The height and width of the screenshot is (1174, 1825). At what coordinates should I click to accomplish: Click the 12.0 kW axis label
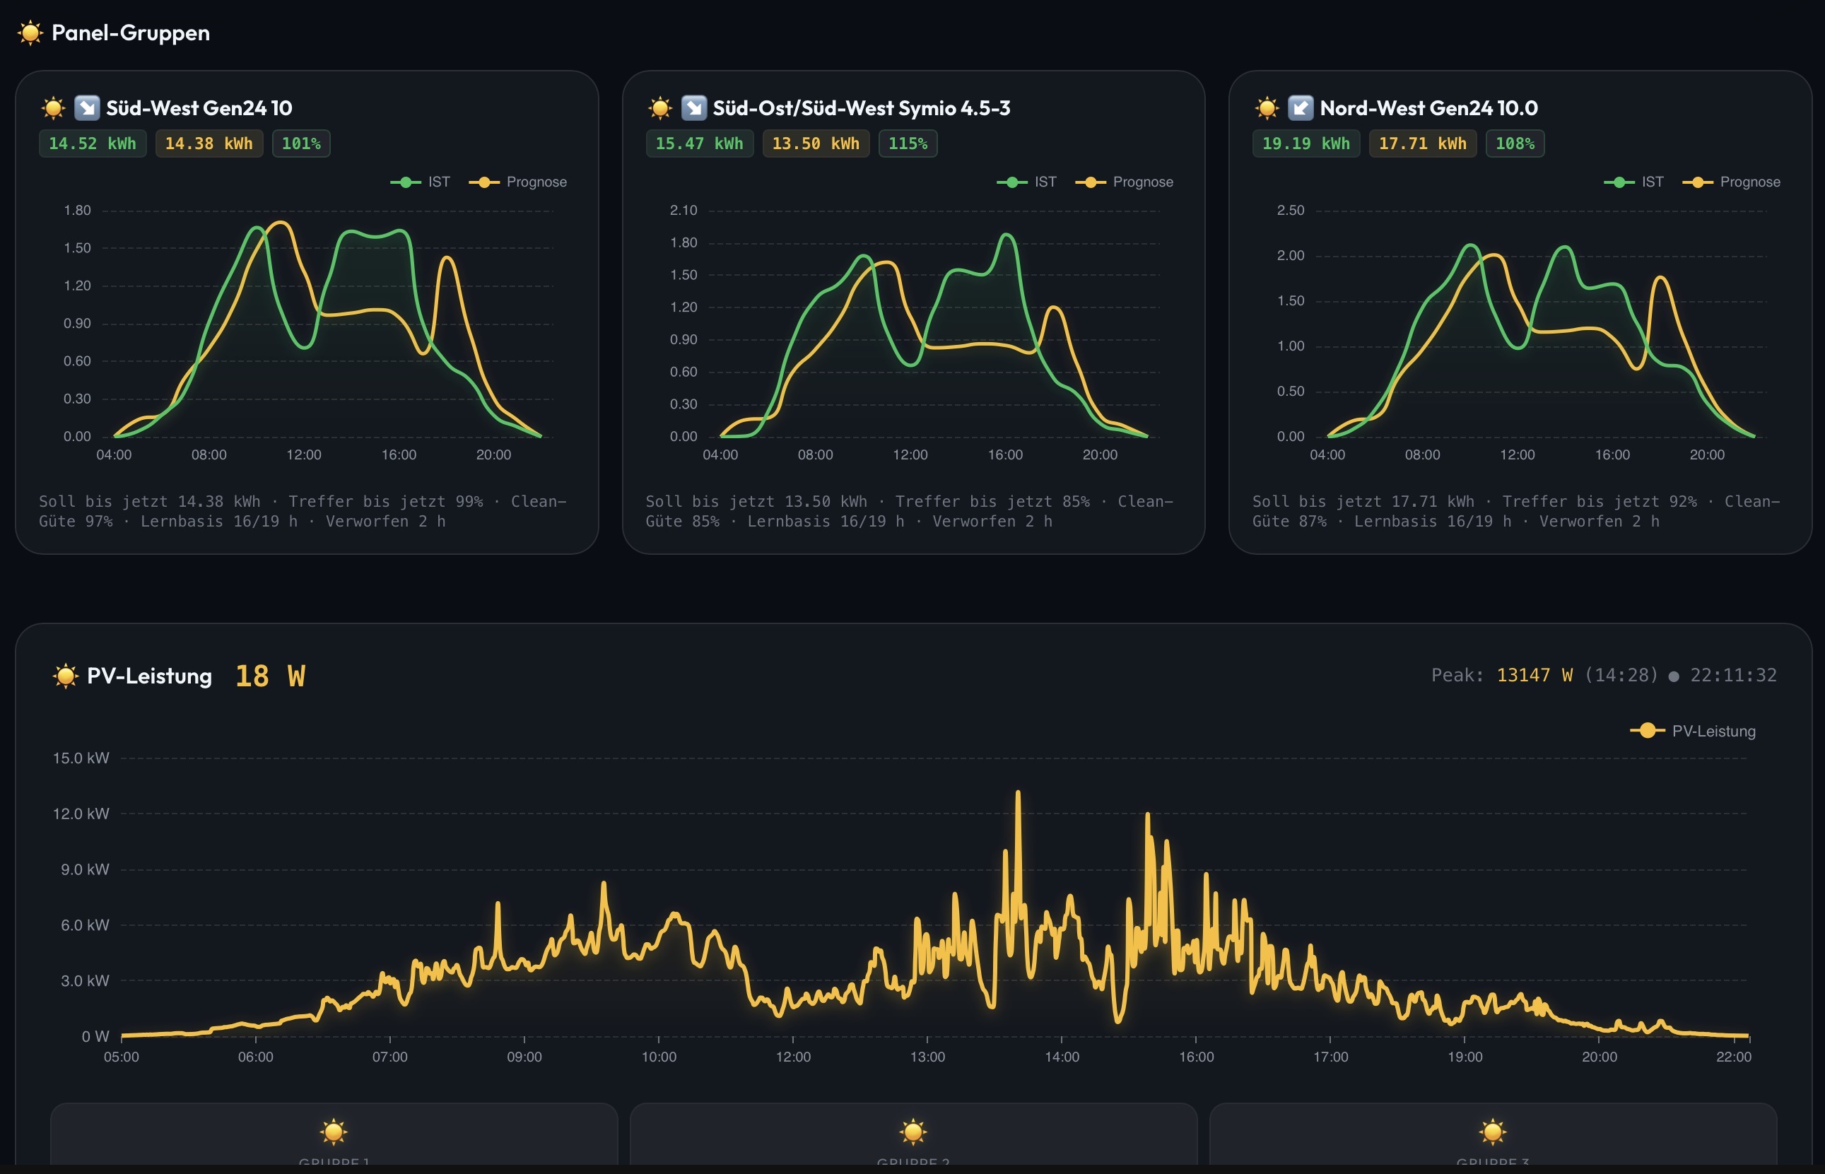pyautogui.click(x=81, y=814)
